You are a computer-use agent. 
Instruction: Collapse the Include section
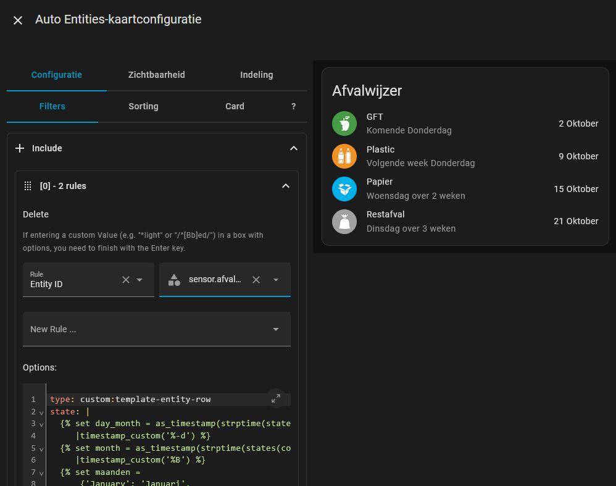click(x=293, y=148)
